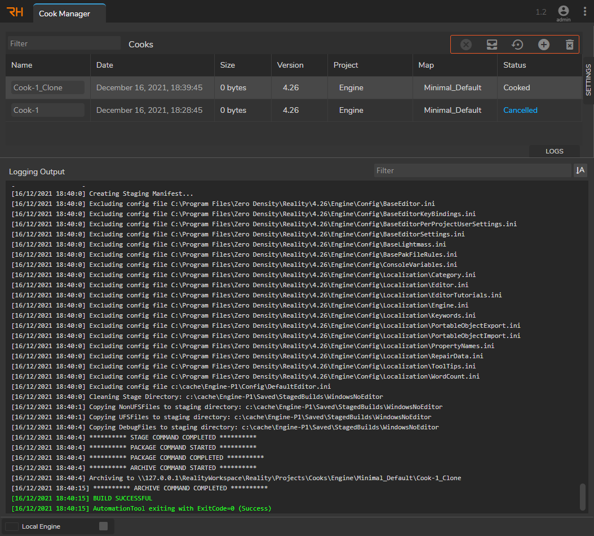Click the green BUILD SUCCESSFUL log line

pos(82,498)
